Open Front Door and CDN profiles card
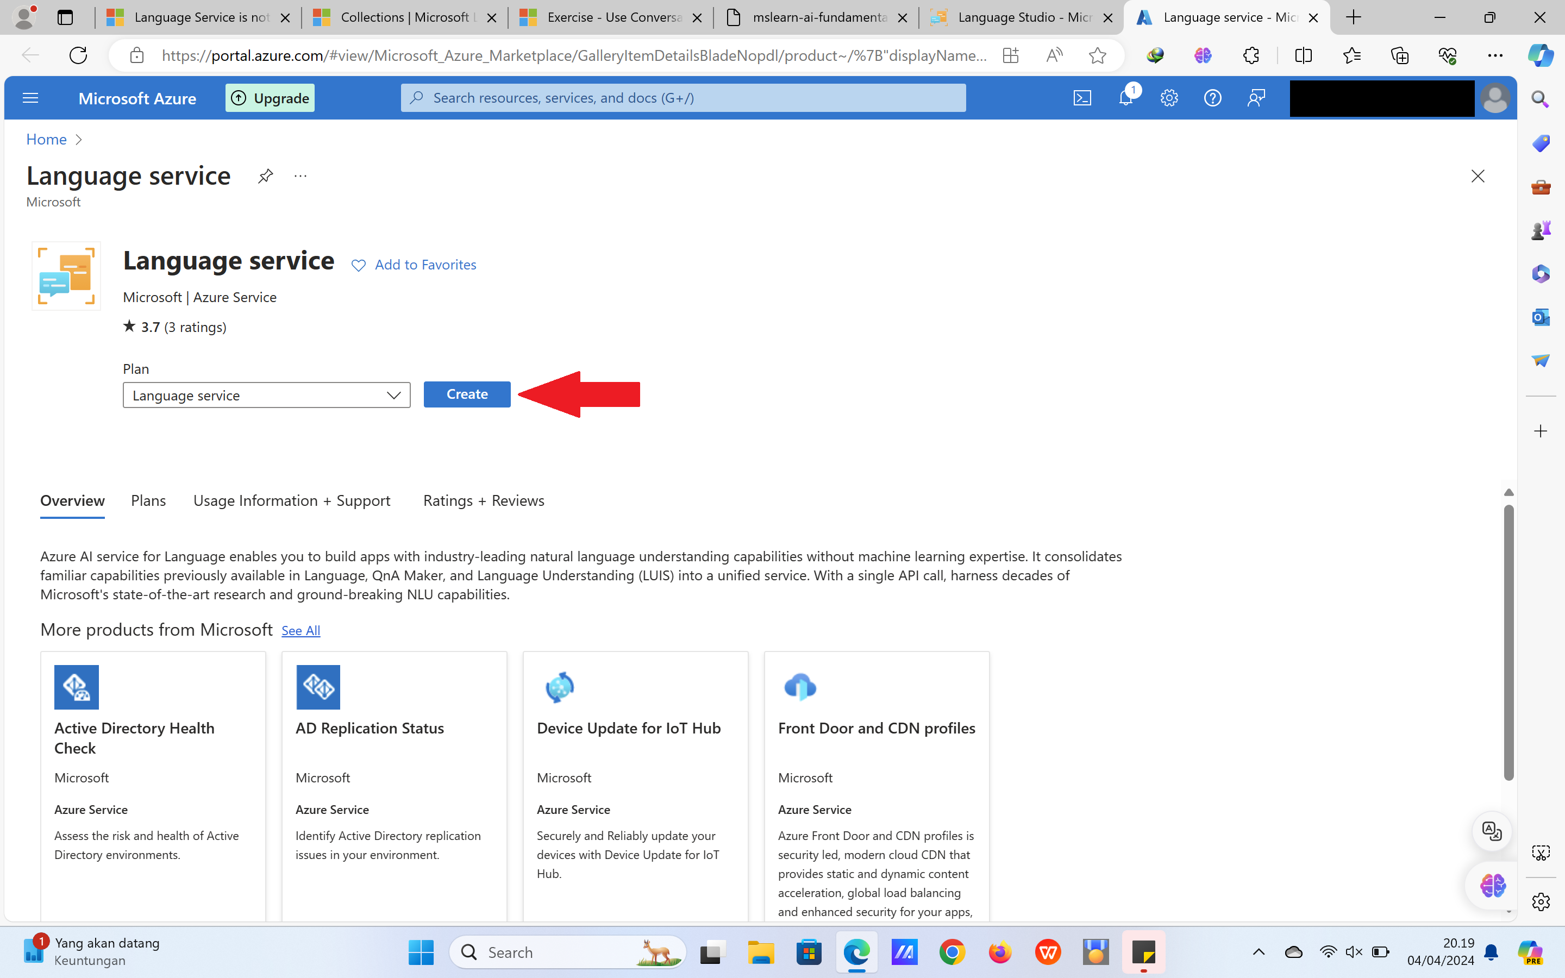Viewport: 1565px width, 978px height. click(877, 786)
